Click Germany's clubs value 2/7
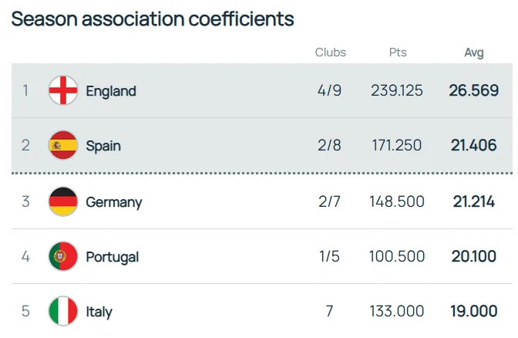The height and width of the screenshot is (338, 518). click(x=330, y=201)
